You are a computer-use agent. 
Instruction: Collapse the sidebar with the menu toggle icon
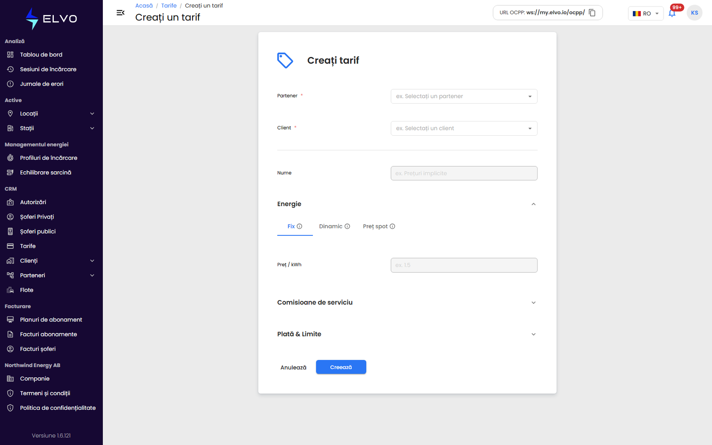pos(120,13)
